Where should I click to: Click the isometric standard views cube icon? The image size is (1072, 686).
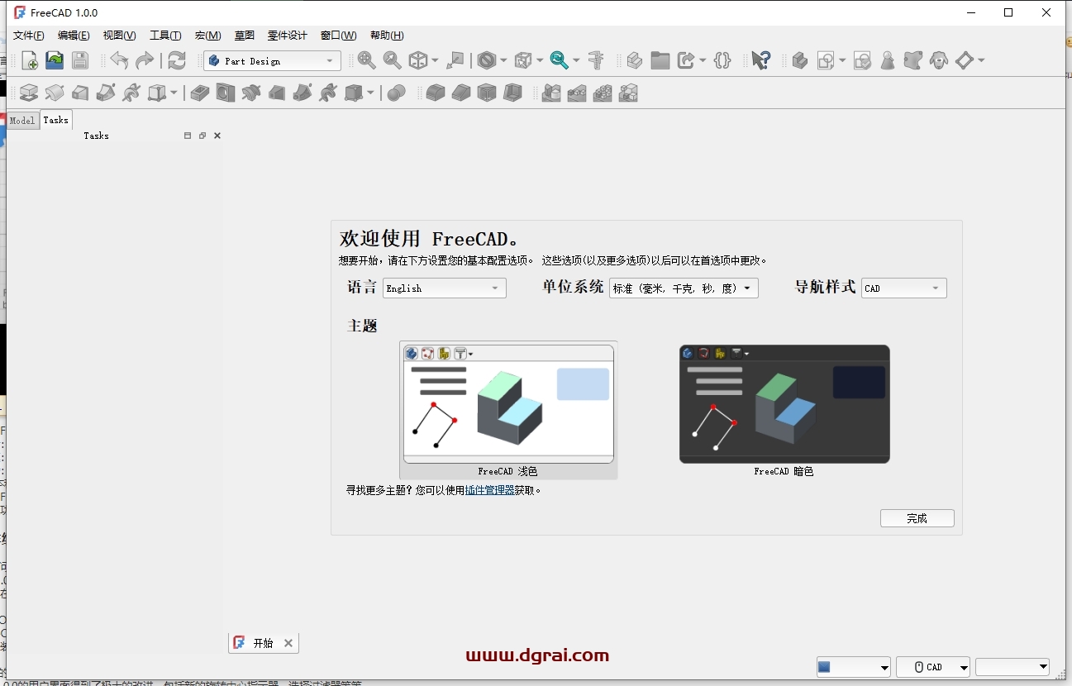point(419,60)
